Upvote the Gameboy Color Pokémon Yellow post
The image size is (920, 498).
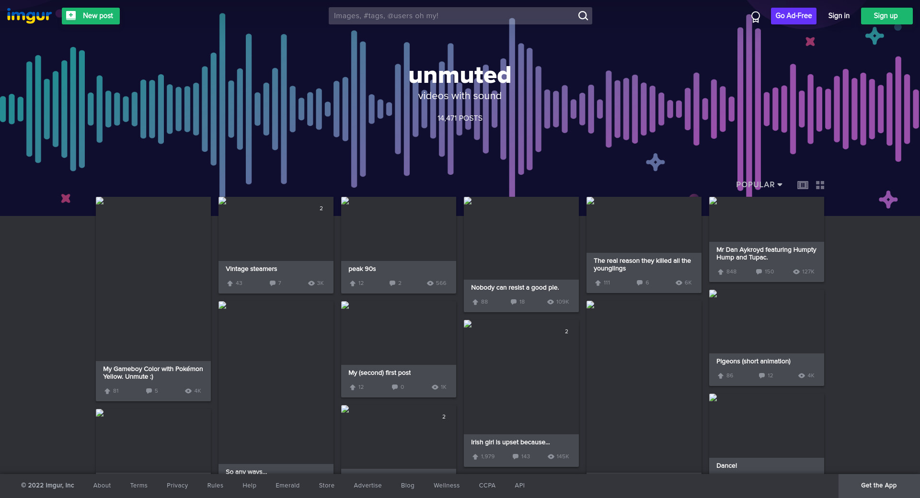pyautogui.click(x=107, y=391)
